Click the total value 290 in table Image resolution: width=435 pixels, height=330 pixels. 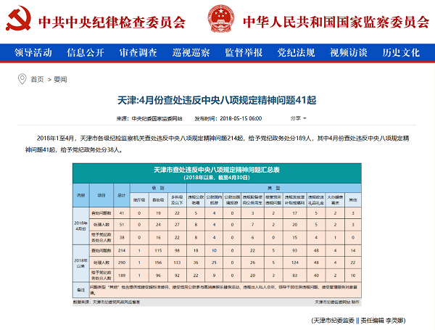tap(122, 263)
